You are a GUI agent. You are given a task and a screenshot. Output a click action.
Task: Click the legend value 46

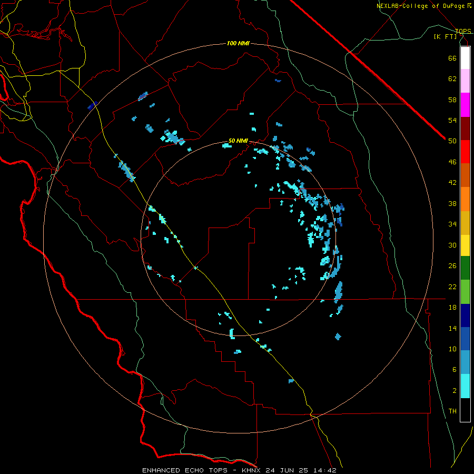452,162
